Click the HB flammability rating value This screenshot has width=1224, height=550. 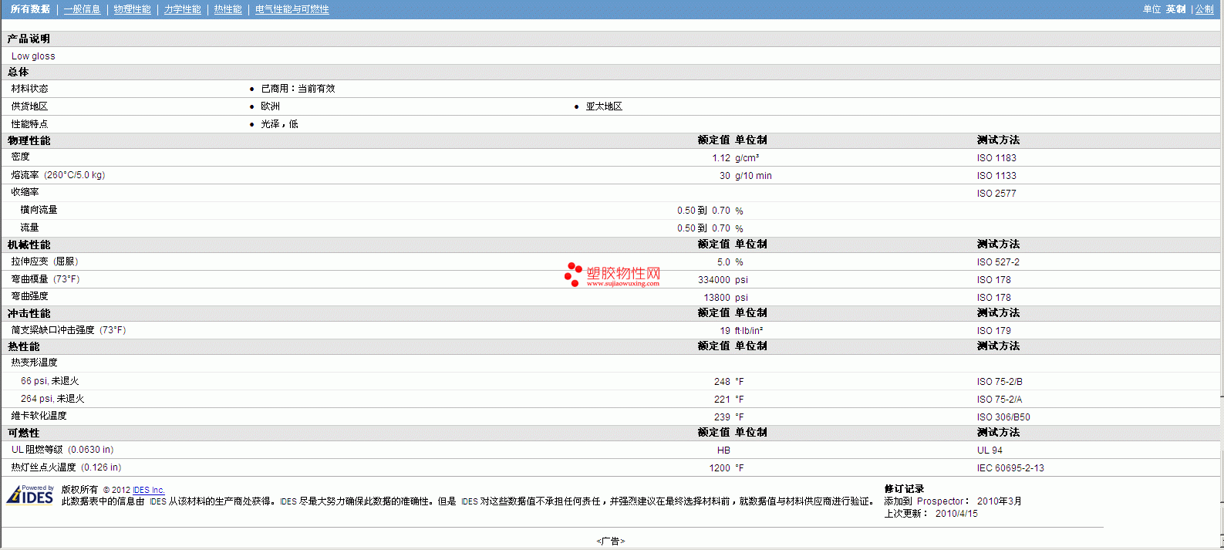[x=723, y=450]
